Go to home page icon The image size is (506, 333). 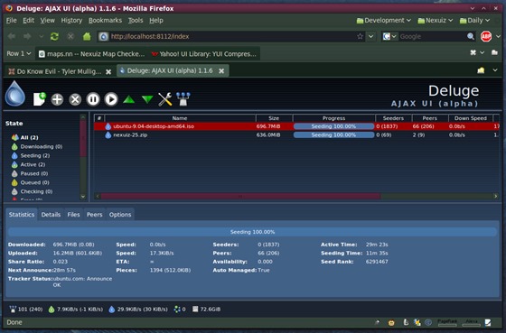(x=87, y=36)
